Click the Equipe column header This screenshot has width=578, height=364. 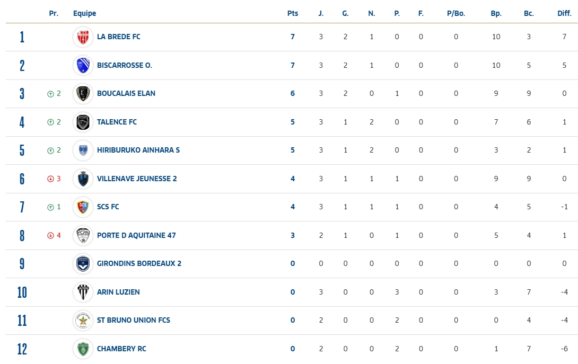tap(84, 14)
